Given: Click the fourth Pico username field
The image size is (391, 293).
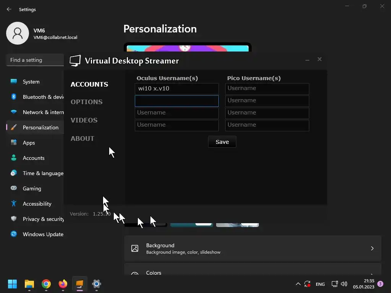Looking at the screenshot, I should [267, 125].
